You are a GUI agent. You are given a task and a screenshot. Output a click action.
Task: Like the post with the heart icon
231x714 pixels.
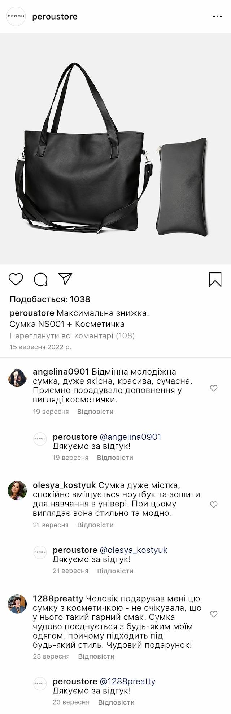[16, 279]
